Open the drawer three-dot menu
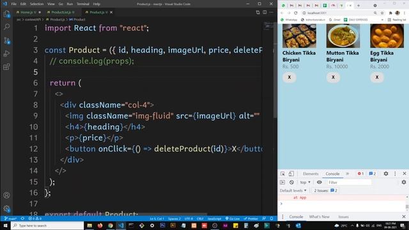Viewport: 409px width, 230px height. 282,217
